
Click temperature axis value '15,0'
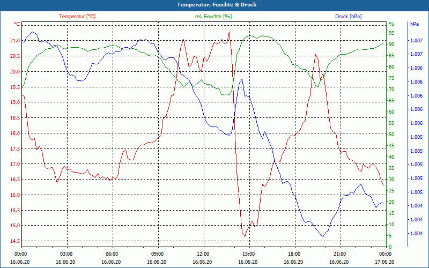coord(16,226)
